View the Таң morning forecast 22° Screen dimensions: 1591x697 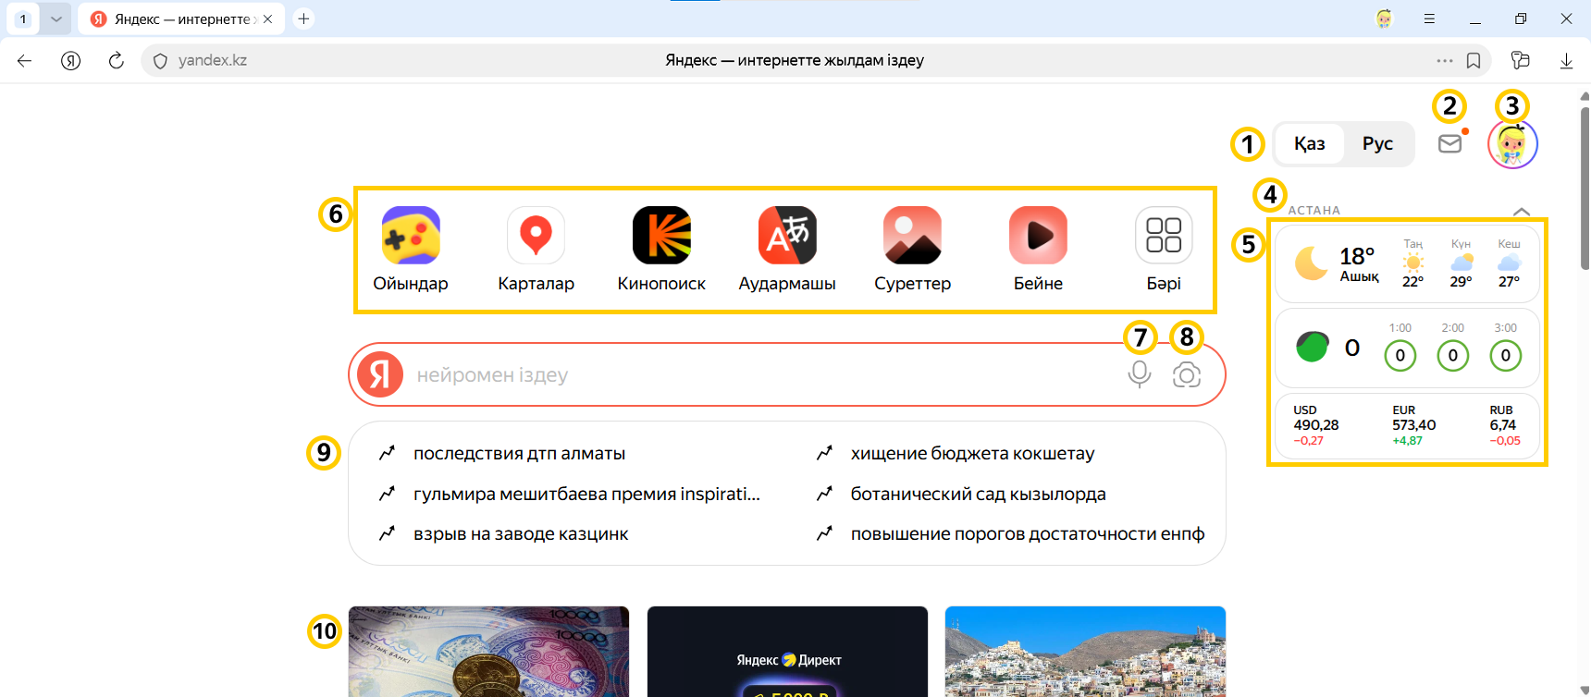(x=1412, y=263)
